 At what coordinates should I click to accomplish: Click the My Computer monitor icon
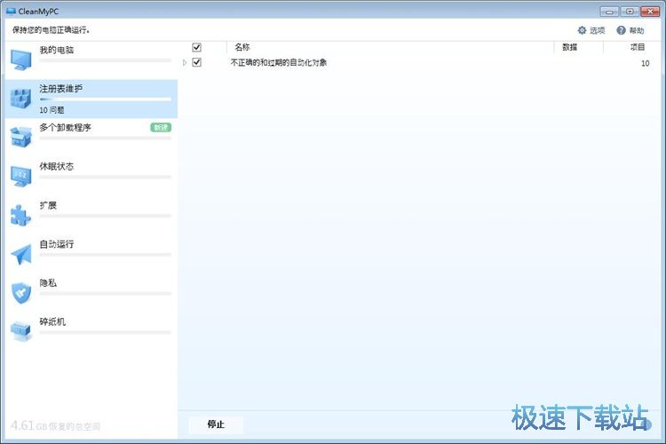pyautogui.click(x=21, y=59)
